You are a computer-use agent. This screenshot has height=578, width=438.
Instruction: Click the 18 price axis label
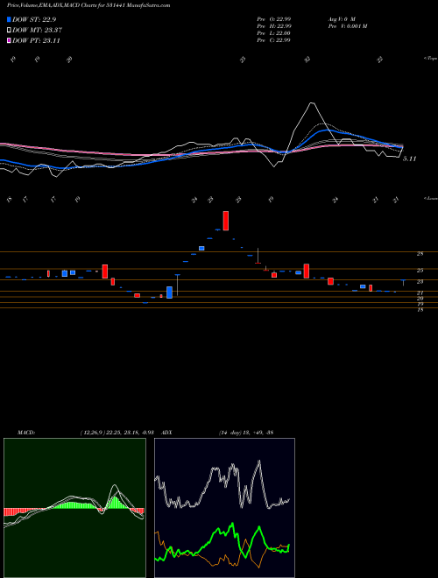(420, 310)
